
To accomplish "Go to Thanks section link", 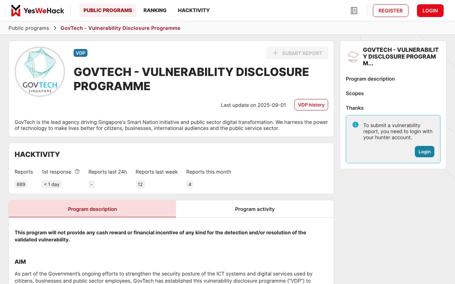I will pos(355,108).
